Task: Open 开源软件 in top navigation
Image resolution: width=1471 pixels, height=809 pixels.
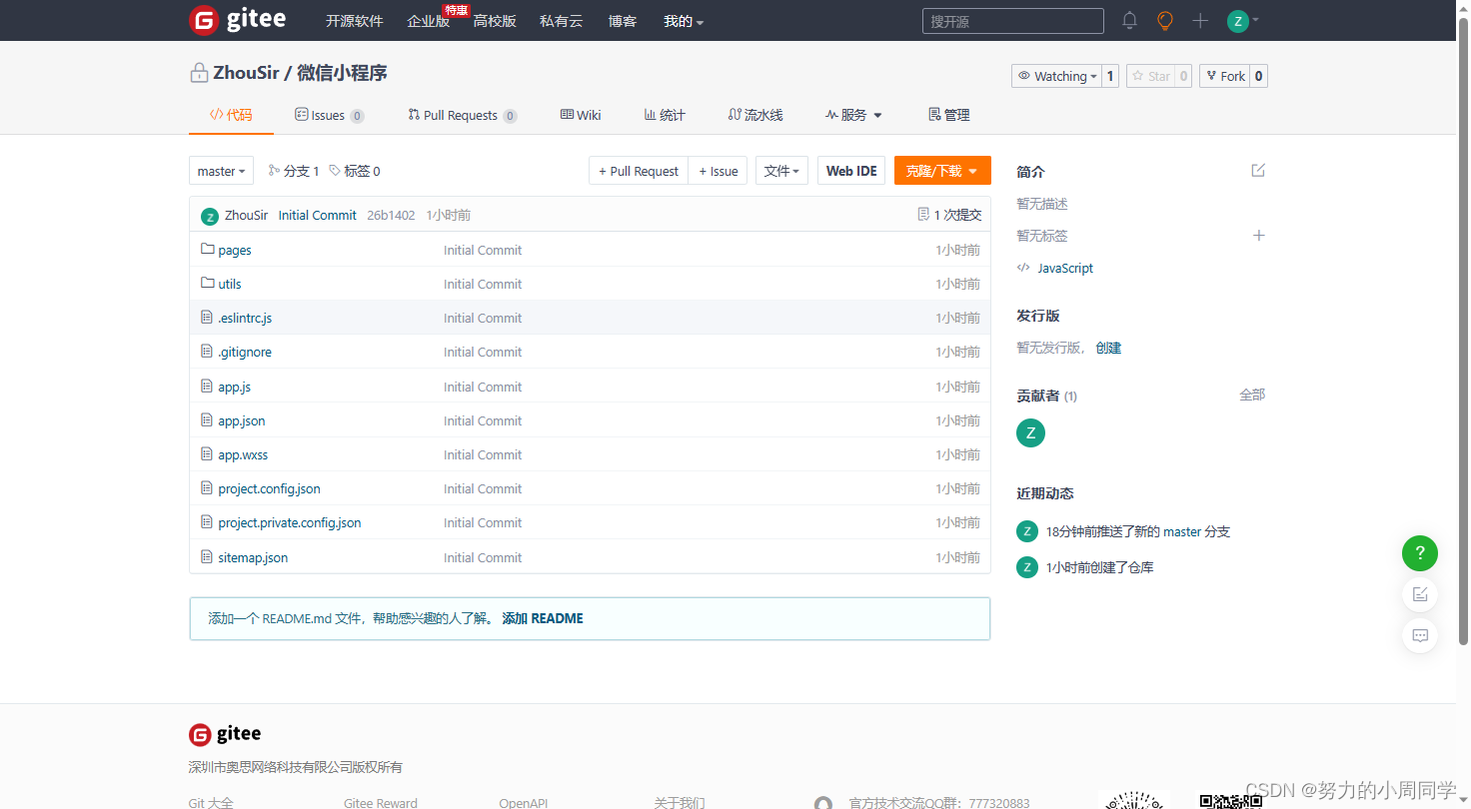Action: (354, 21)
